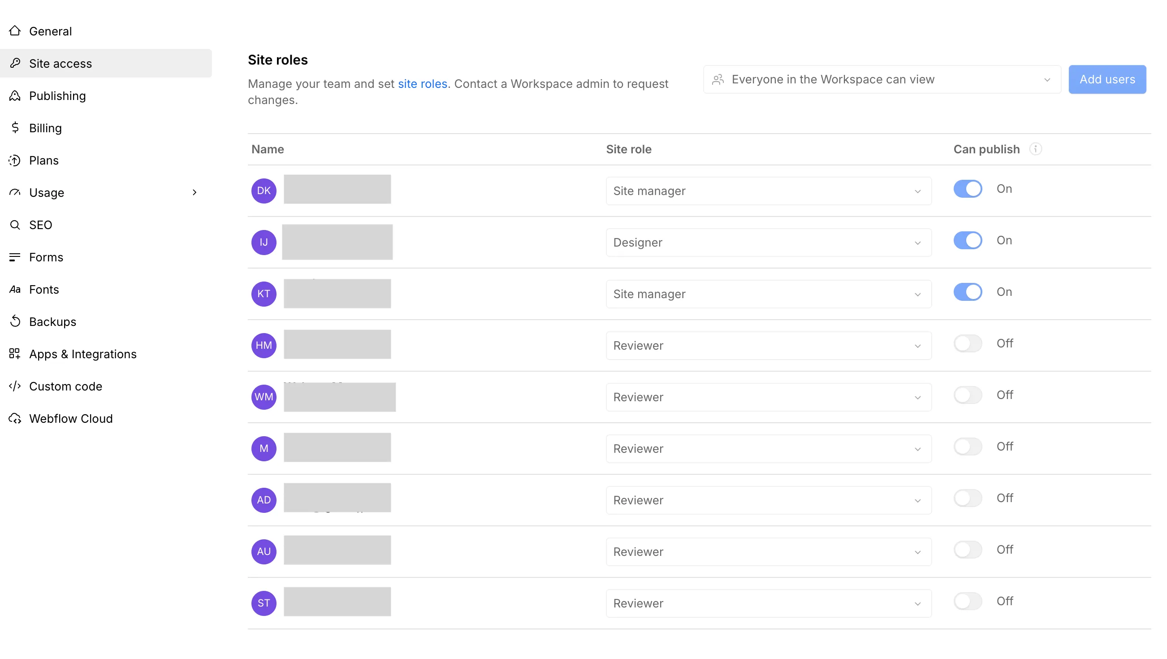
Task: Click the General home icon
Action: (x=15, y=31)
